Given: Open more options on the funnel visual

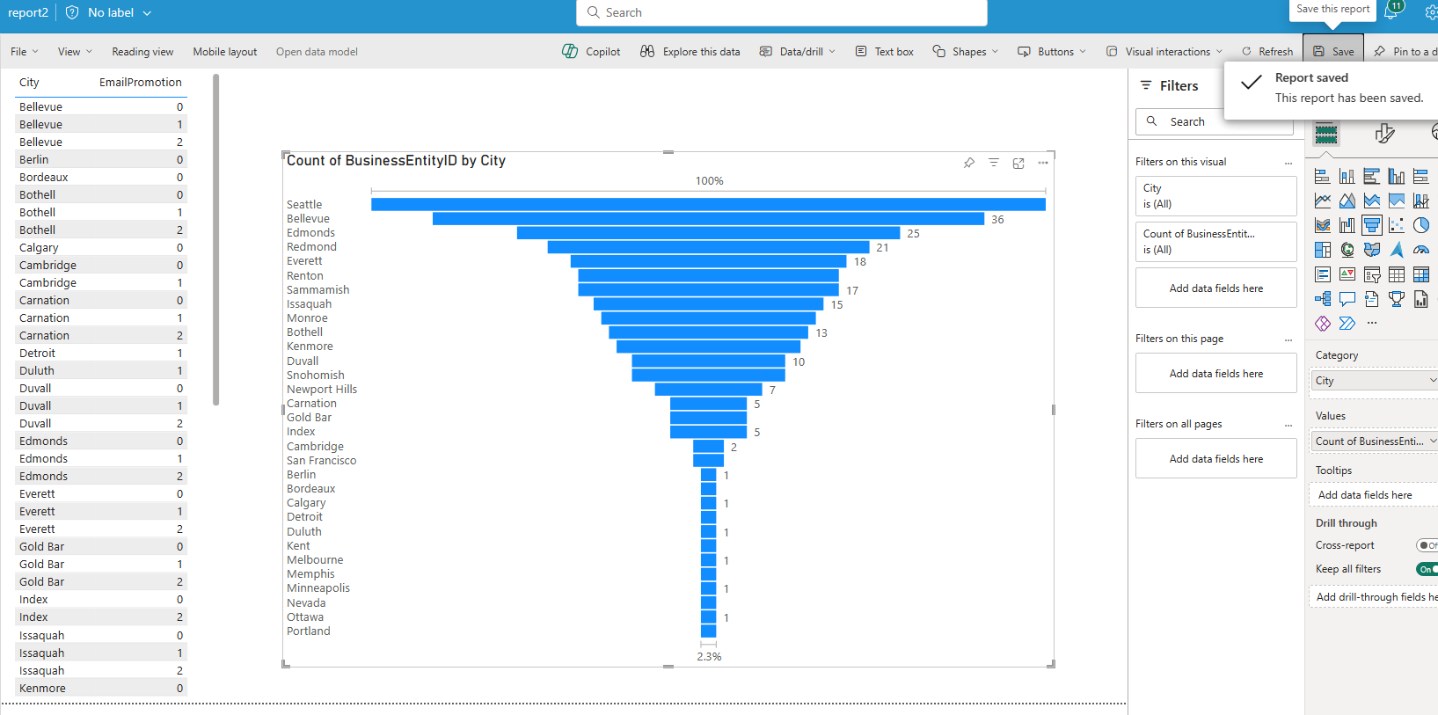Looking at the screenshot, I should 1043,163.
